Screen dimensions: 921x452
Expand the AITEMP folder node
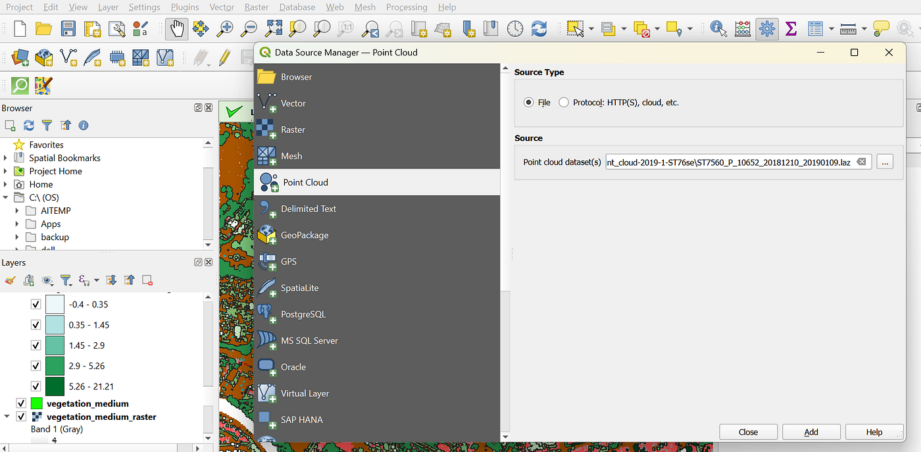[17, 211]
